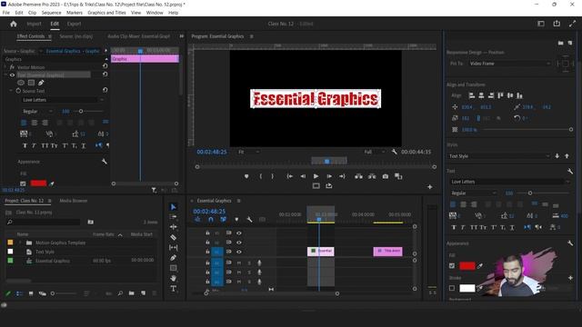Toggle Fill checkbox in Essential Graphics panel

click(452, 266)
